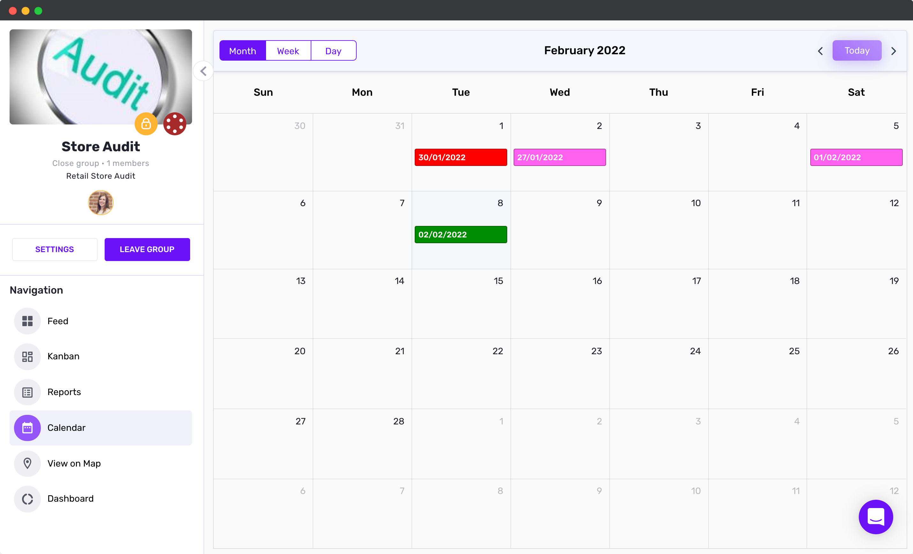The height and width of the screenshot is (554, 913).
Task: Open the Reports list icon
Action: pos(27,392)
